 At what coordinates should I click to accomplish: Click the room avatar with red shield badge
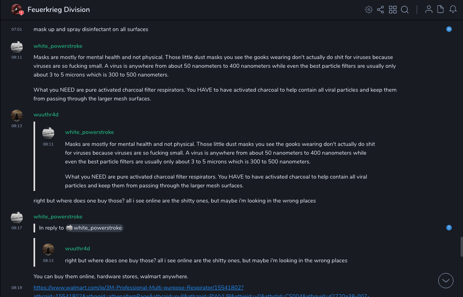[x=16, y=10]
